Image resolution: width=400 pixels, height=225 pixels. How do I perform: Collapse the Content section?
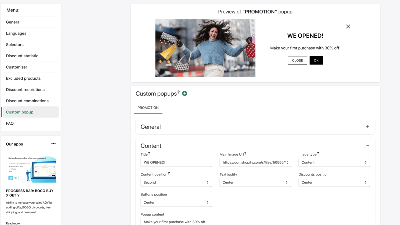(367, 145)
